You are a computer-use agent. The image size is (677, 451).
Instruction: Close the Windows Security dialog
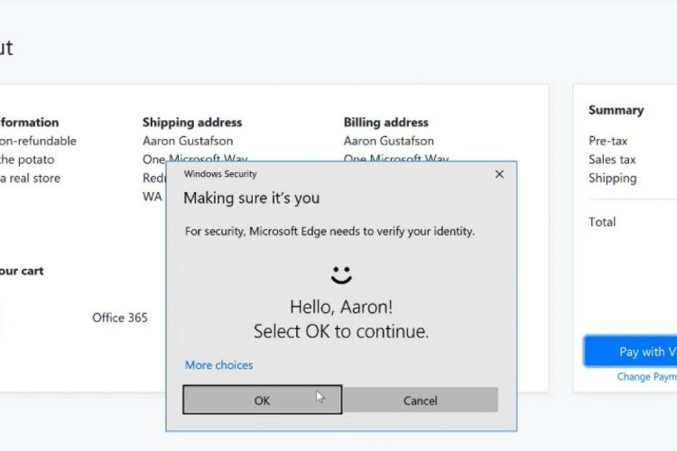[499, 174]
